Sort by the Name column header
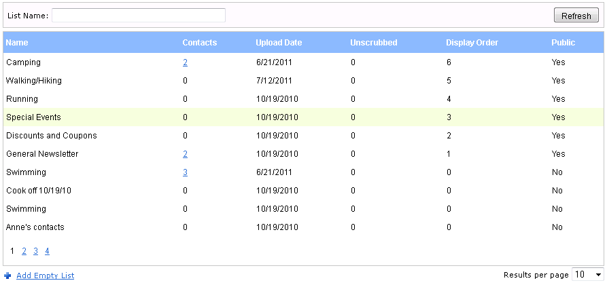This screenshot has height=285, width=607. [x=17, y=43]
